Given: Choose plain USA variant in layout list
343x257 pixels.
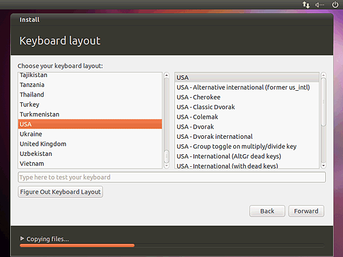Looking at the screenshot, I should coord(247,78).
